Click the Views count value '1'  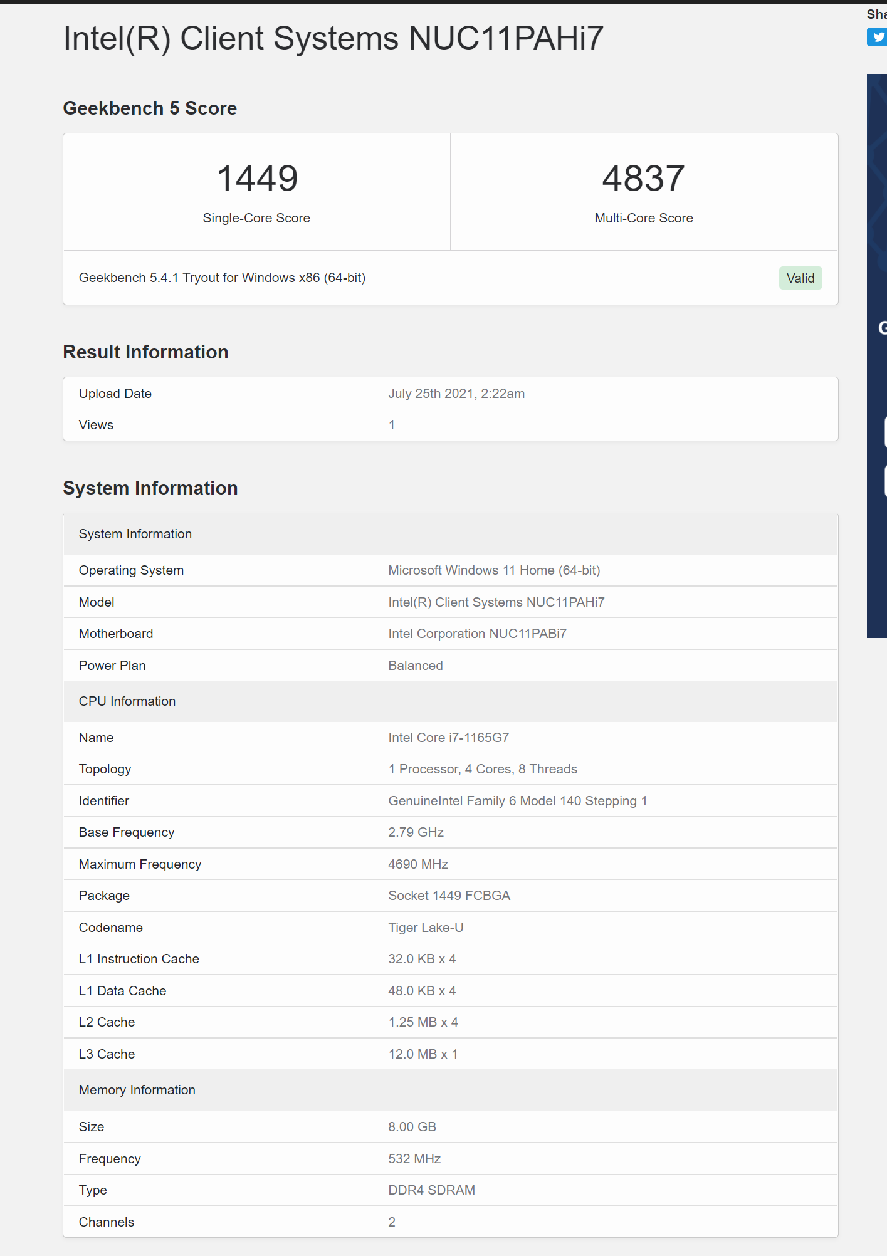392,425
